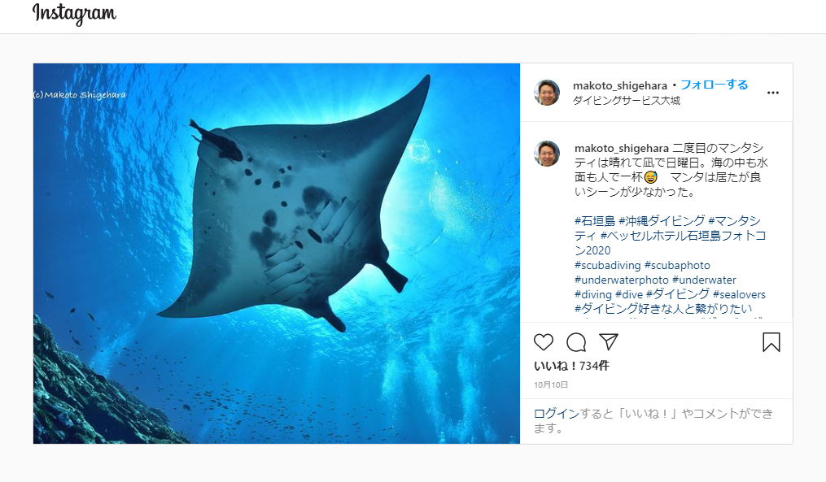The image size is (826, 482).
Task: Open comments with the speech bubble icon
Action: click(x=576, y=342)
